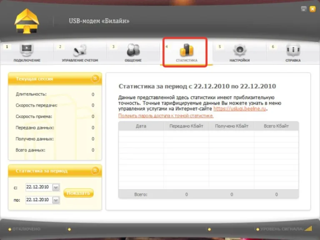Open the start date 'с' dropdown arrow
This screenshot has width=320, height=240.
tap(56, 187)
